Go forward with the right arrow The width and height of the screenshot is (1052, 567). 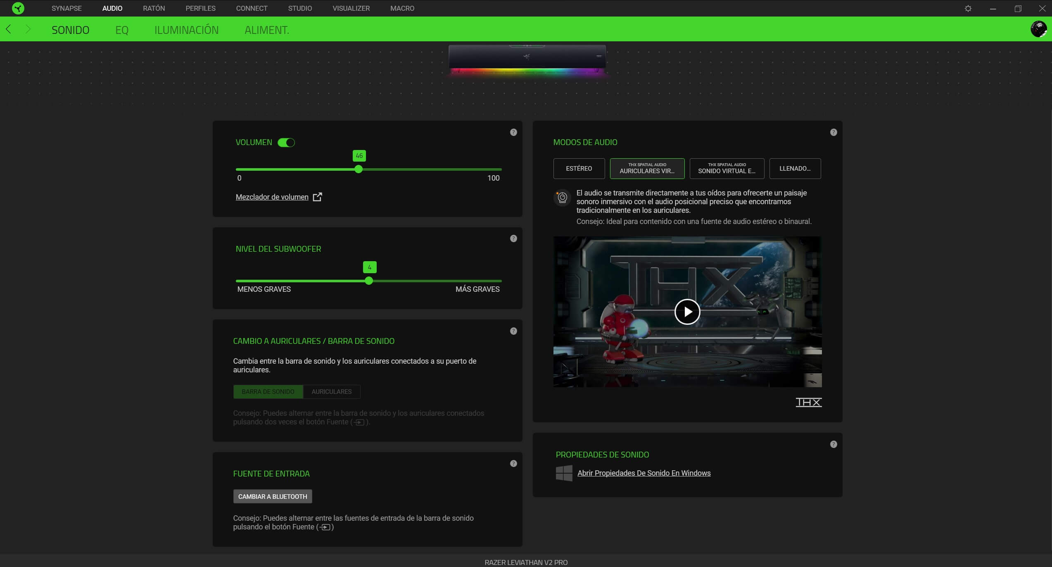coord(28,29)
